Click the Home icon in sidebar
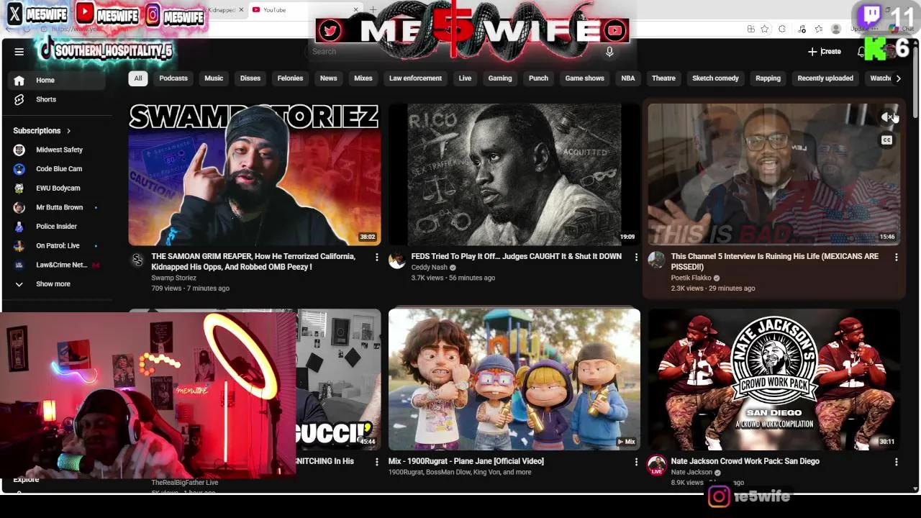 19,81
